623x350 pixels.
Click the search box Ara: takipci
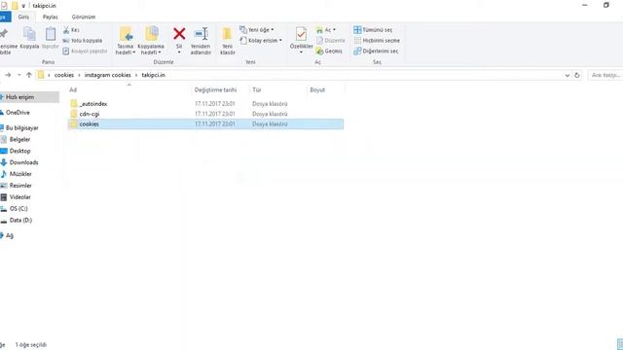[605, 75]
